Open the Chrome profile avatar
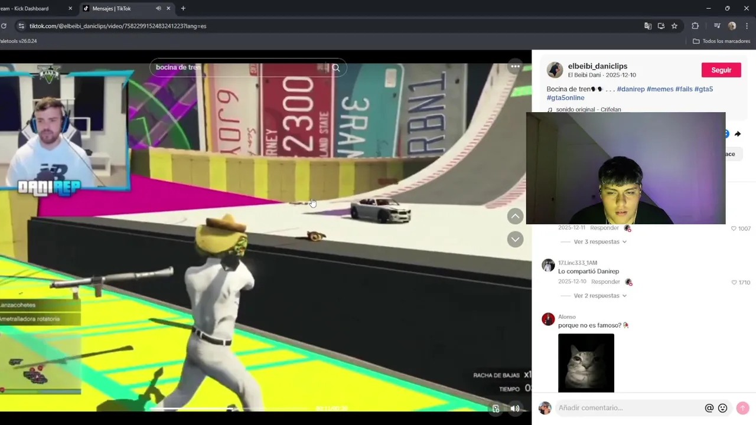 click(732, 26)
